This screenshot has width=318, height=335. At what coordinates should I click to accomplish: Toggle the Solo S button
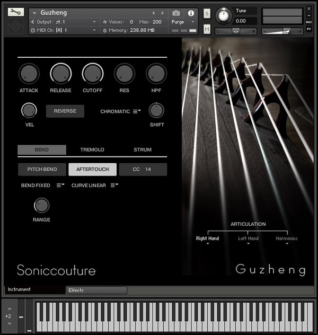(x=207, y=13)
